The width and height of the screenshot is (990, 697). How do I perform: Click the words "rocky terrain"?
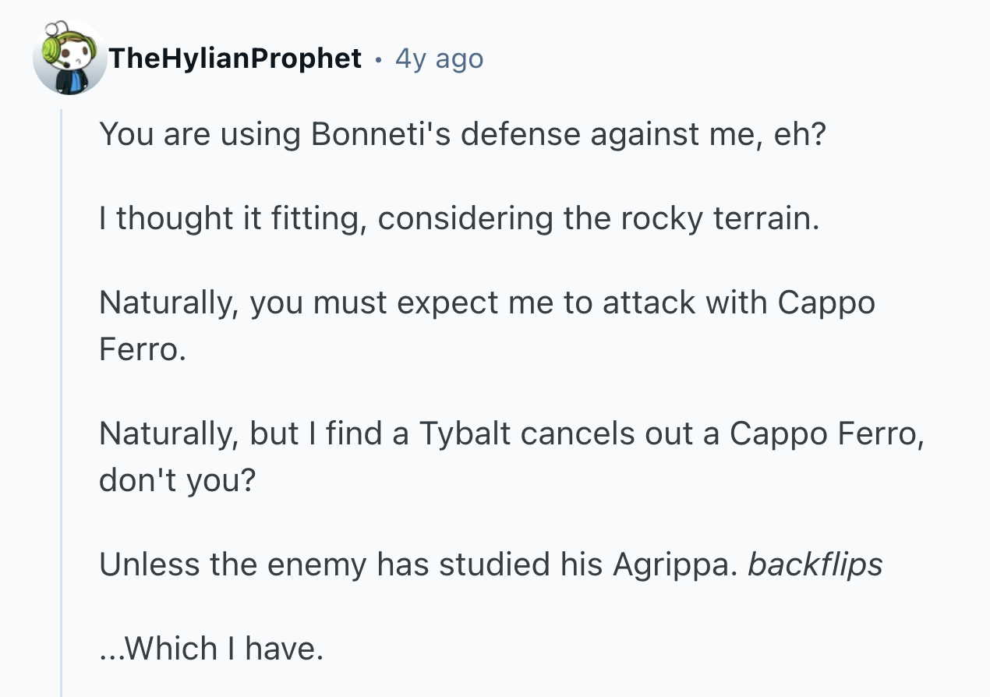[720, 219]
